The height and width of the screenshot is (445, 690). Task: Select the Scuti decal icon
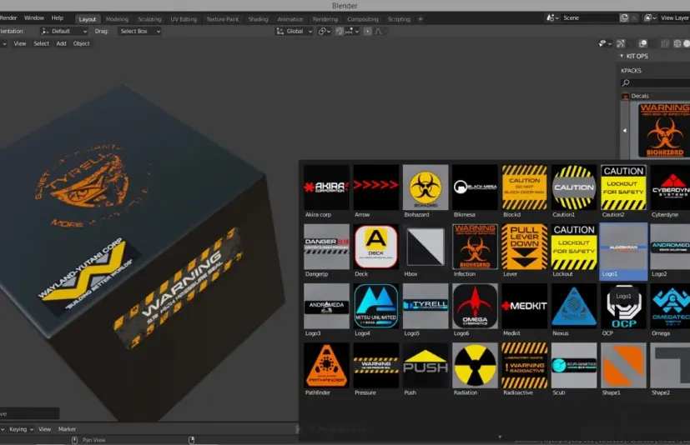574,365
